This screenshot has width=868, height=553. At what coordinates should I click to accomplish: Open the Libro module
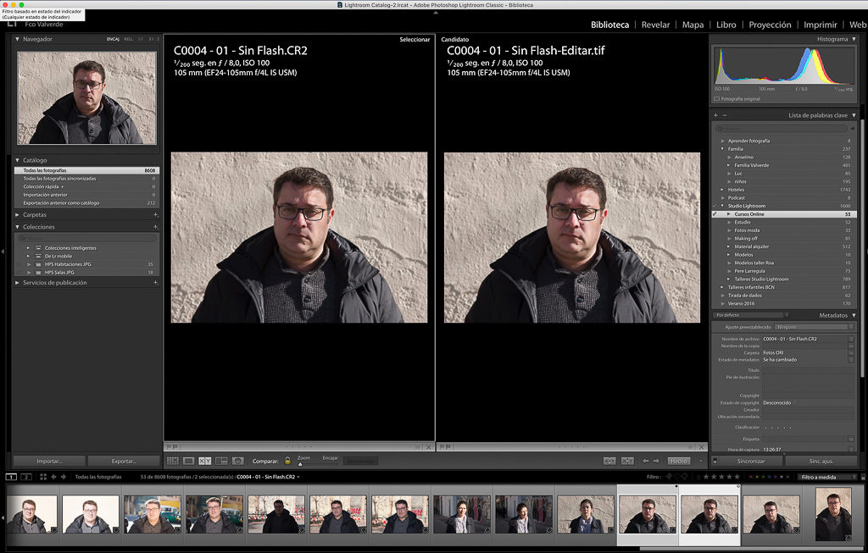pyautogui.click(x=726, y=25)
